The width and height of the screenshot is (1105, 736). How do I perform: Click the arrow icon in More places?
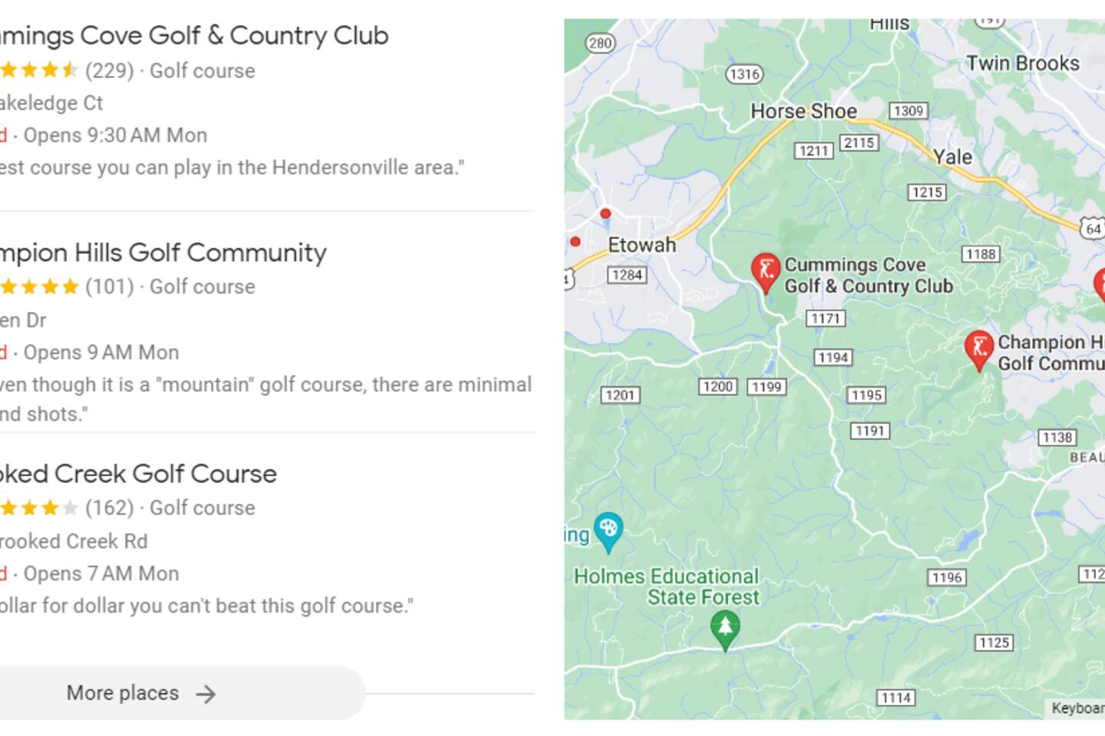[x=205, y=694]
